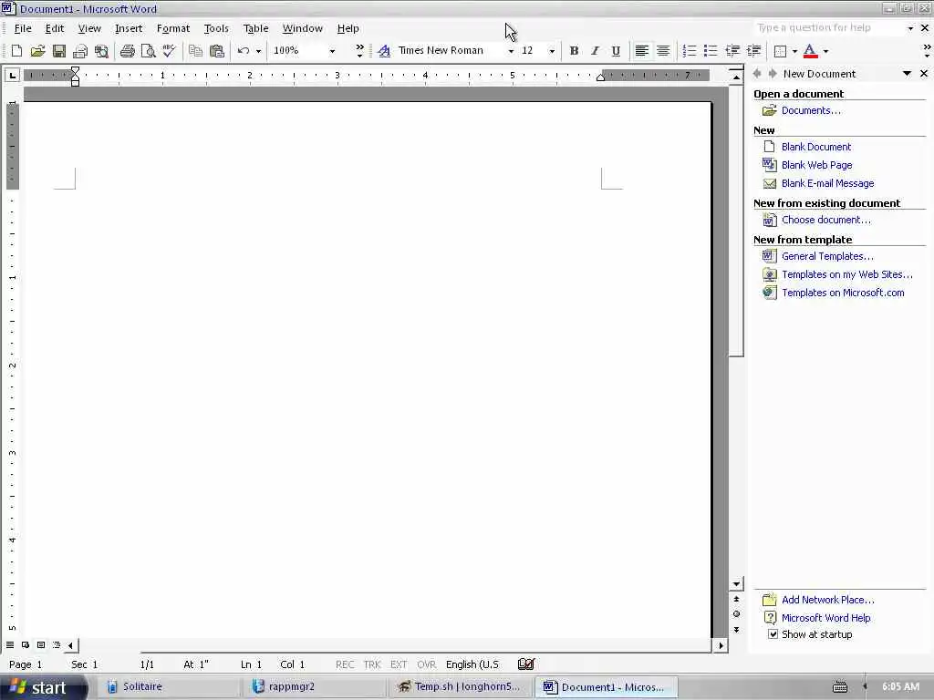Create a Blank Document from task pane
The height and width of the screenshot is (700, 934).
(x=816, y=147)
